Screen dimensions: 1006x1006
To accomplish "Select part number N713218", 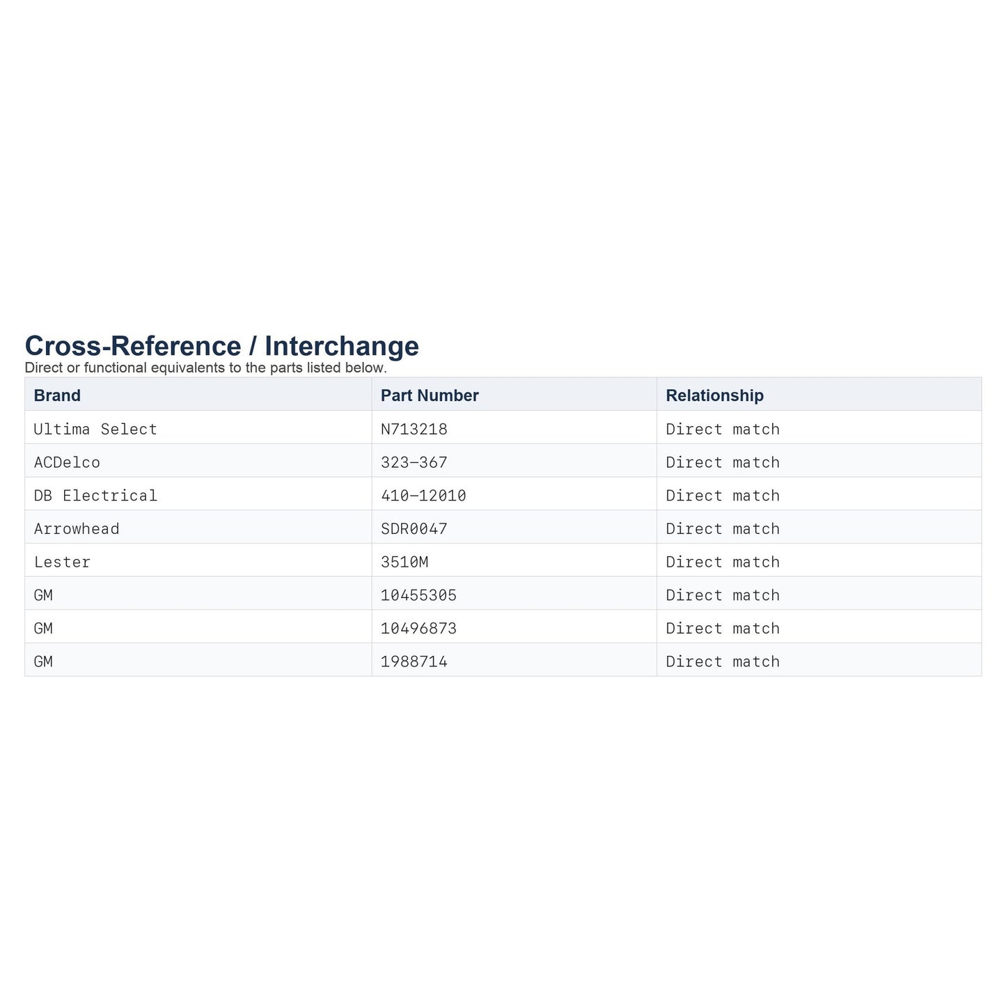I will [x=414, y=429].
